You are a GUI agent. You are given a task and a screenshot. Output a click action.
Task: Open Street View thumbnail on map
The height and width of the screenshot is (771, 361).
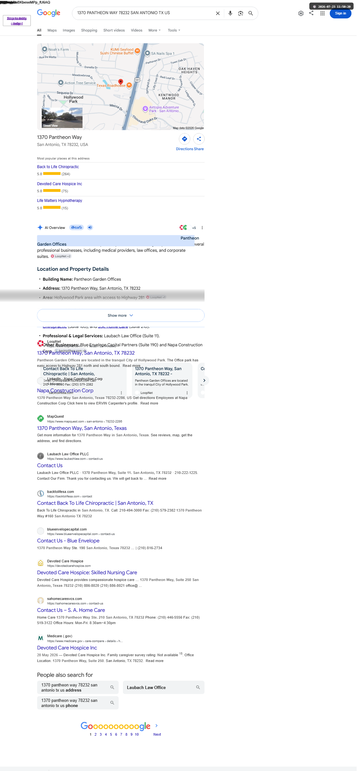click(62, 118)
